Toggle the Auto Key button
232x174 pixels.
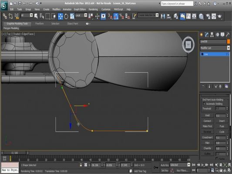pos(165,165)
